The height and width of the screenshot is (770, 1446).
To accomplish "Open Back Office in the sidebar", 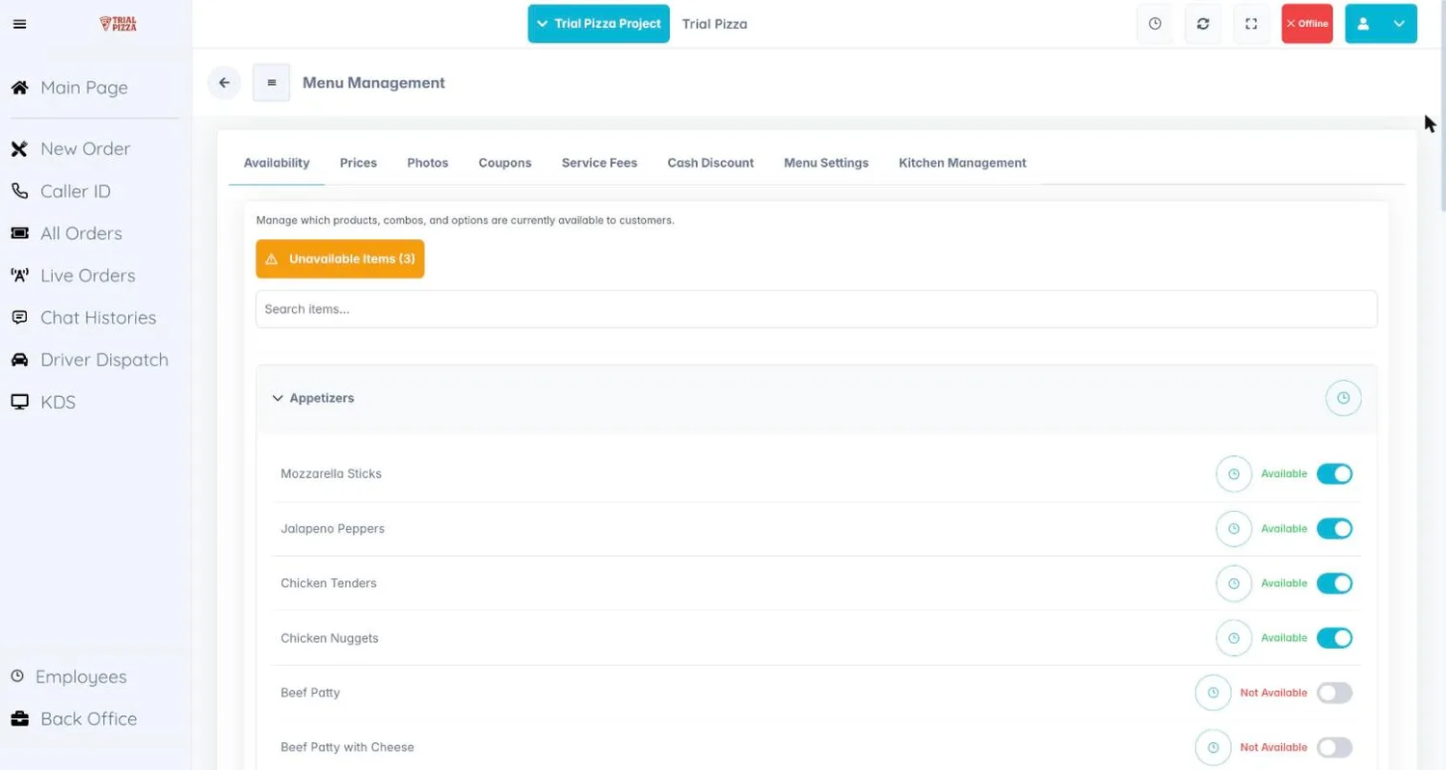I will [x=74, y=719].
